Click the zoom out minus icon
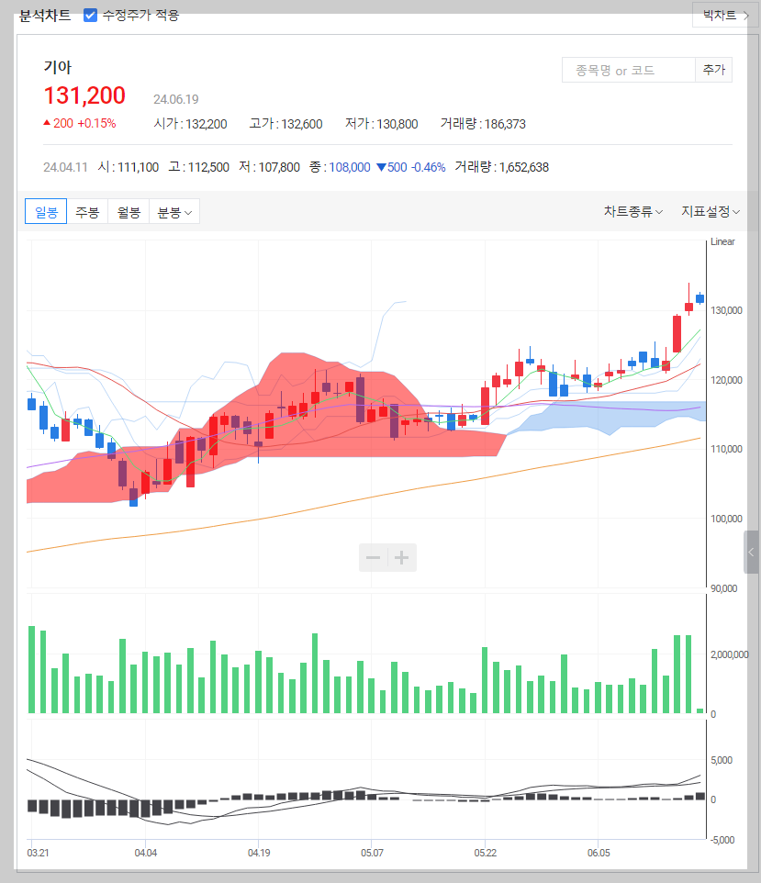The height and width of the screenshot is (883, 761). pos(373,557)
